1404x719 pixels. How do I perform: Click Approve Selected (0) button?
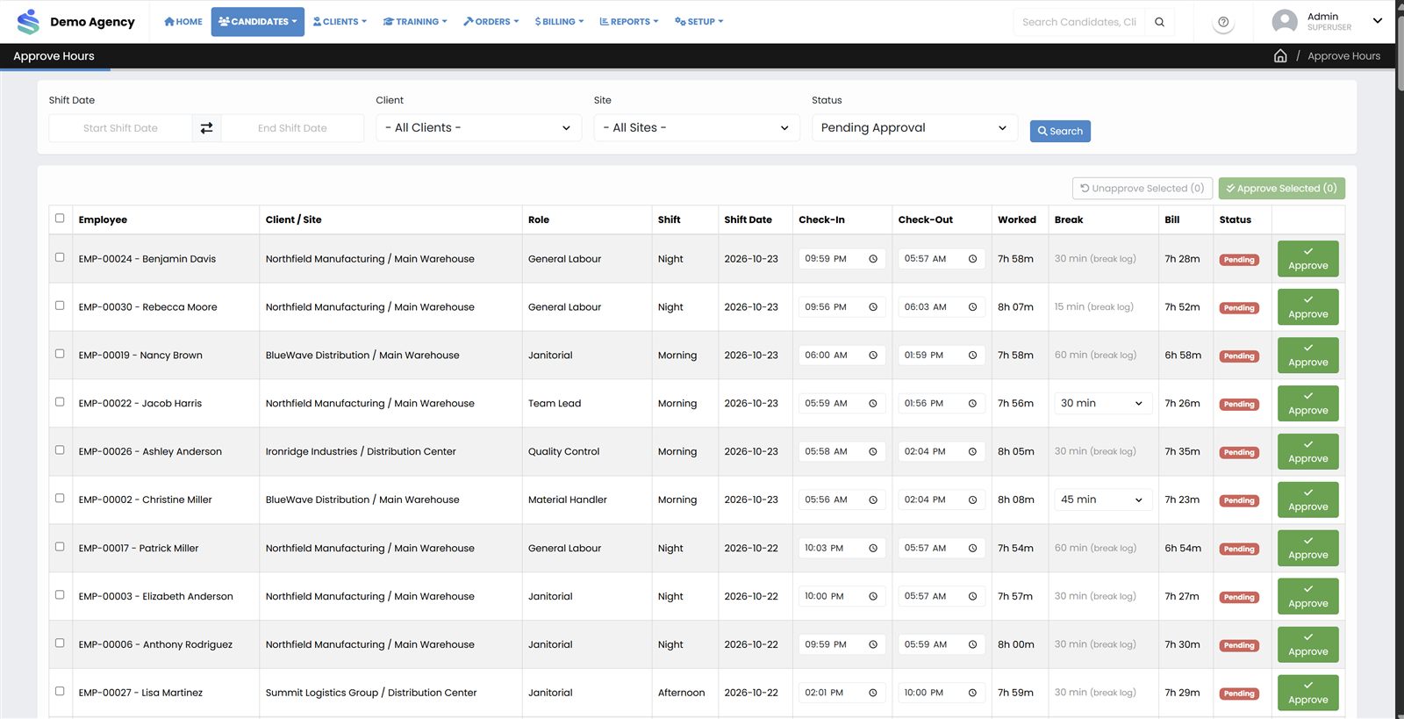click(x=1281, y=189)
